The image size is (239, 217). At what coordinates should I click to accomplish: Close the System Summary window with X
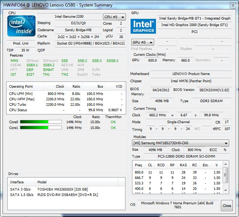click(233, 5)
